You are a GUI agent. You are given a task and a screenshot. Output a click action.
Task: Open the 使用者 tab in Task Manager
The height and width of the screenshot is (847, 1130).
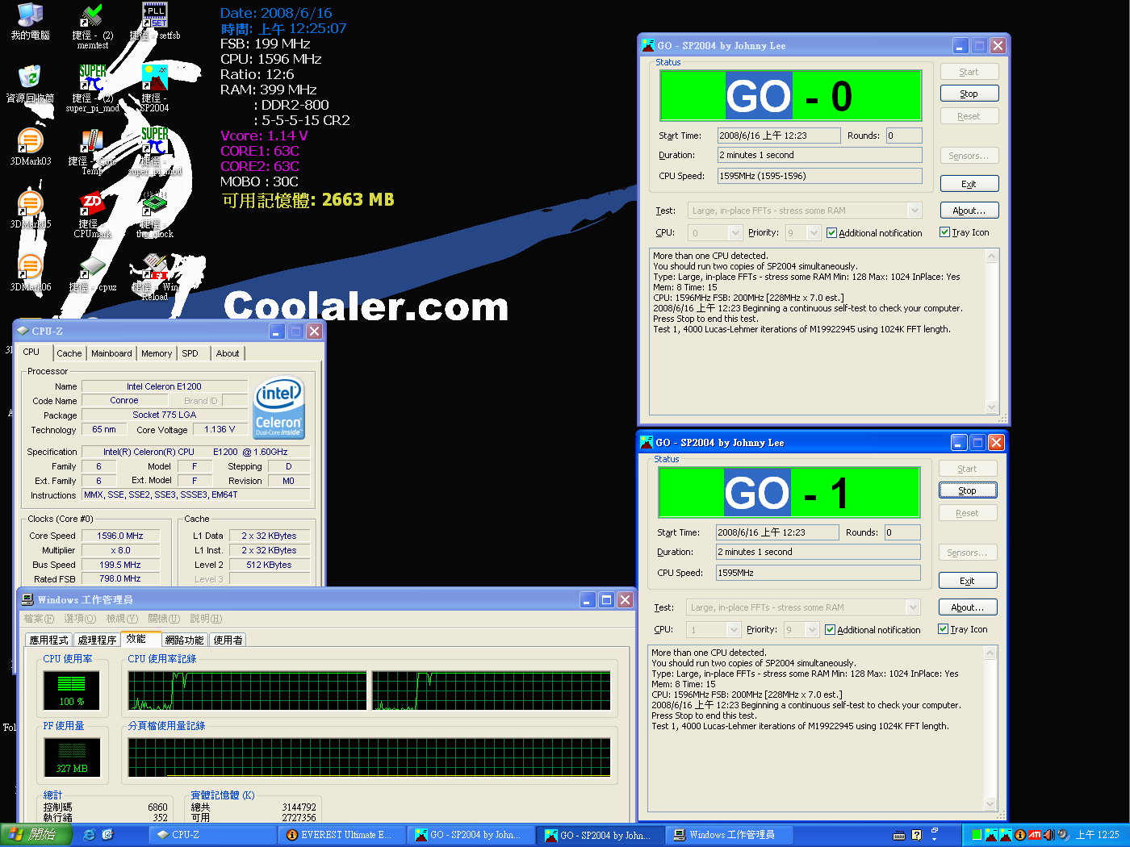[228, 640]
